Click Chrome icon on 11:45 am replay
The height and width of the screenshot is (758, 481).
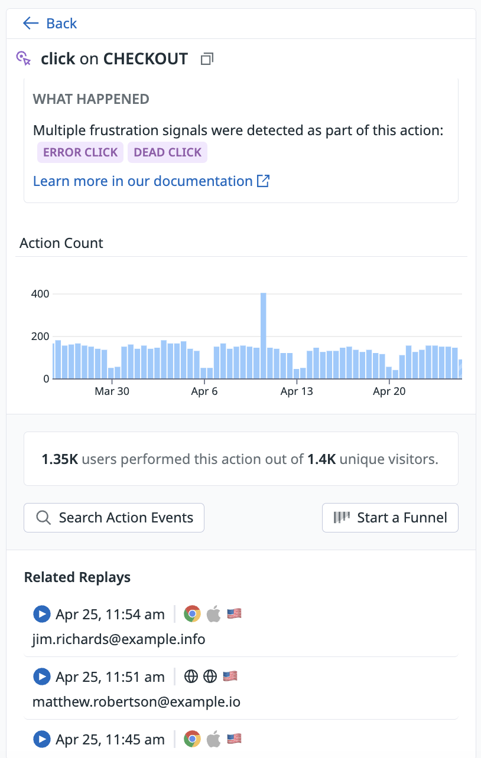191,739
